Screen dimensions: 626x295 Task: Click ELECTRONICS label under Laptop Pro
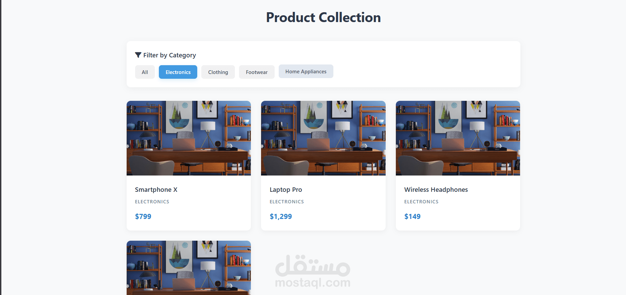(x=287, y=202)
